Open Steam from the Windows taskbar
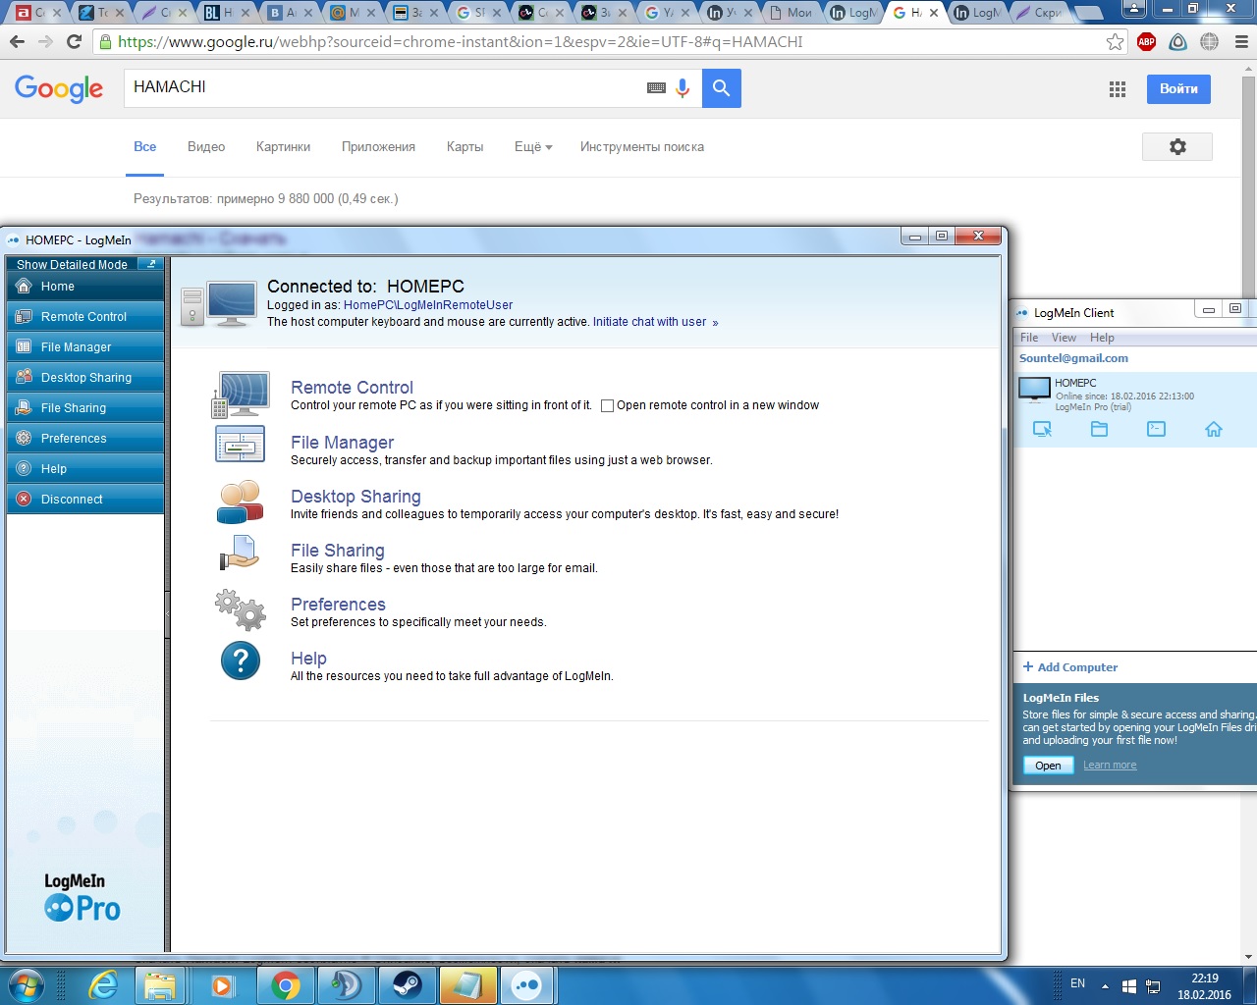Screen dimensions: 1257x1005 pyautogui.click(x=407, y=984)
